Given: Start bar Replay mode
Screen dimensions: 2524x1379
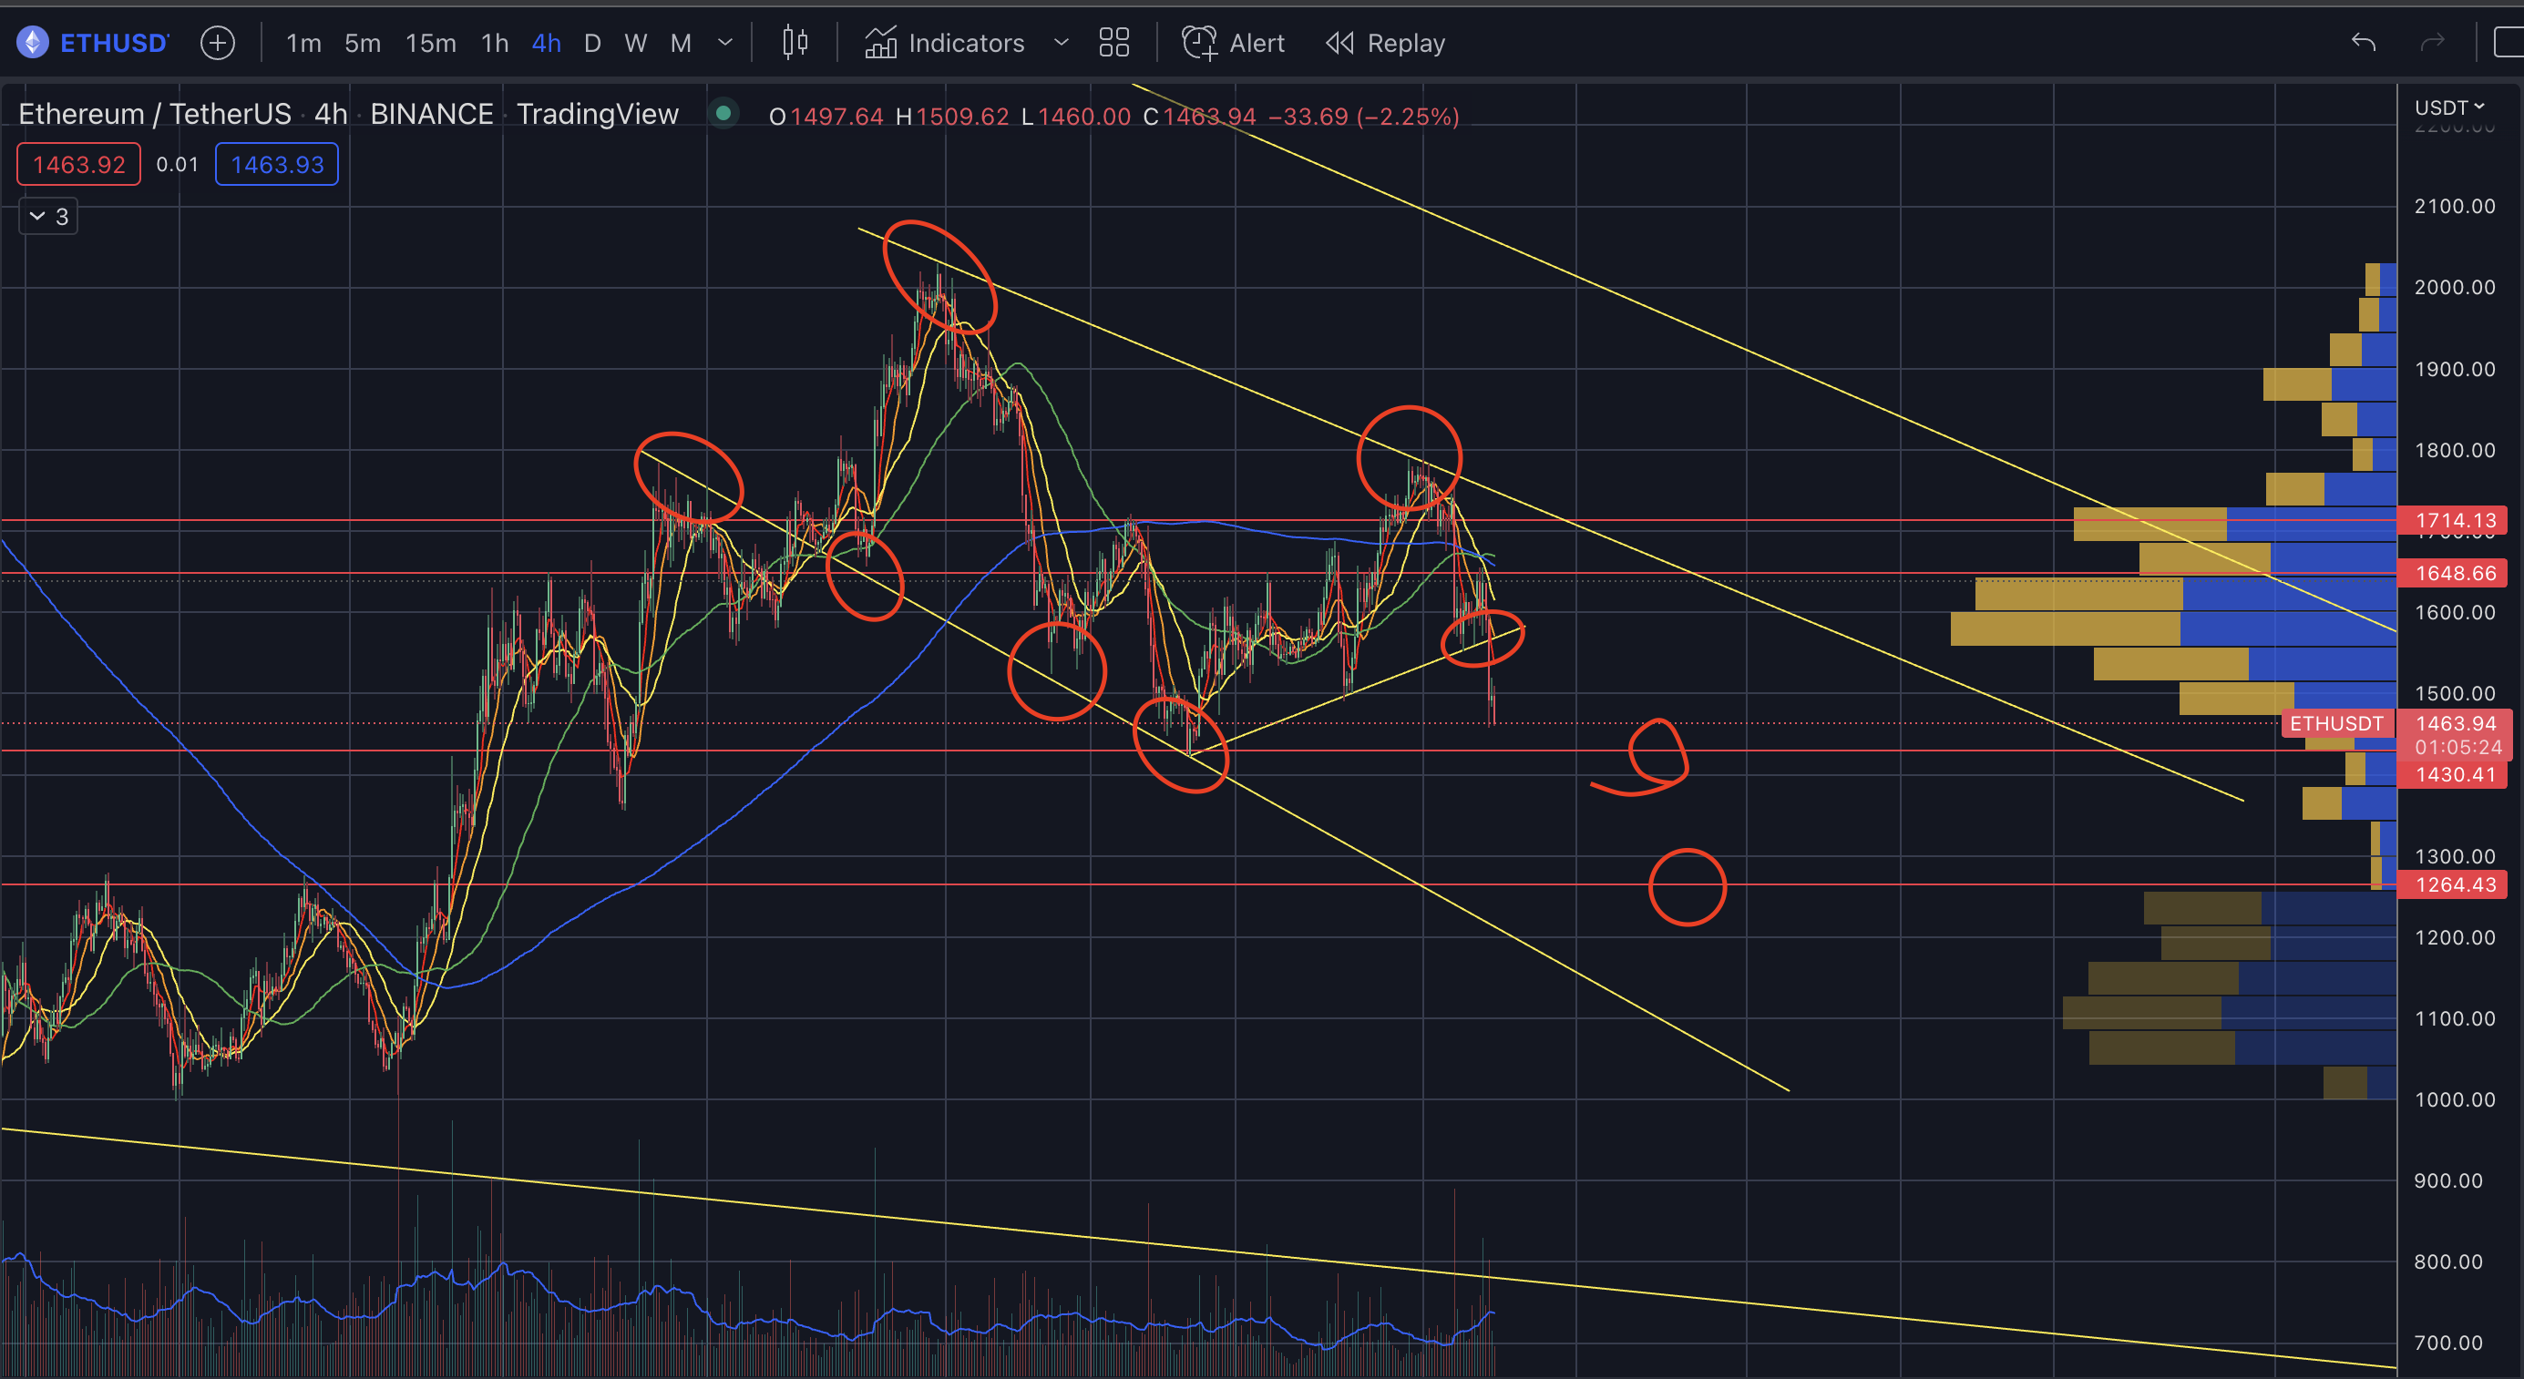Looking at the screenshot, I should pyautogui.click(x=1385, y=43).
